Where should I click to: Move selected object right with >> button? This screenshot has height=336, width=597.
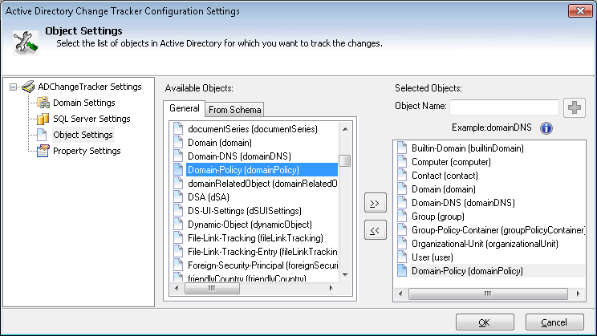(x=375, y=203)
